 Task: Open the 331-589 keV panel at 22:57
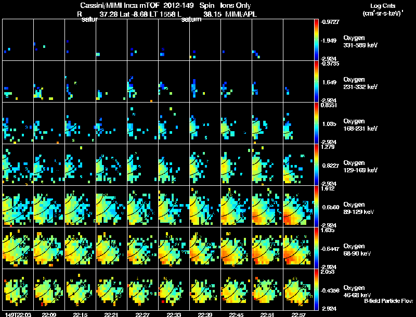pos(298,40)
